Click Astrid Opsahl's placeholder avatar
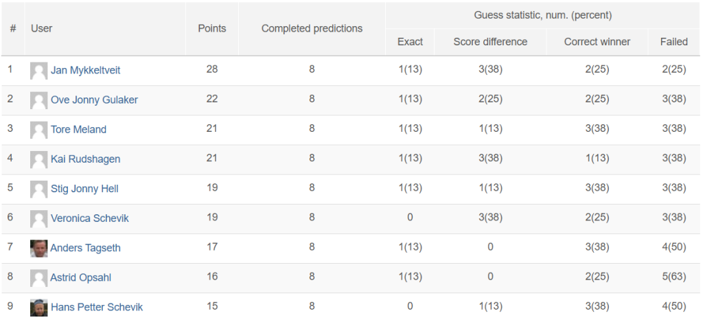Image resolution: width=703 pixels, height=320 pixels. pos(39,278)
